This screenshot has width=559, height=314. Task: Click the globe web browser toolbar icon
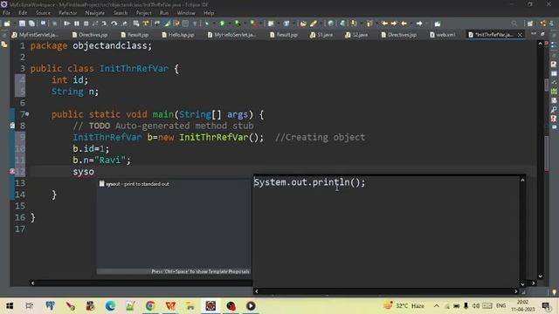click(x=331, y=24)
